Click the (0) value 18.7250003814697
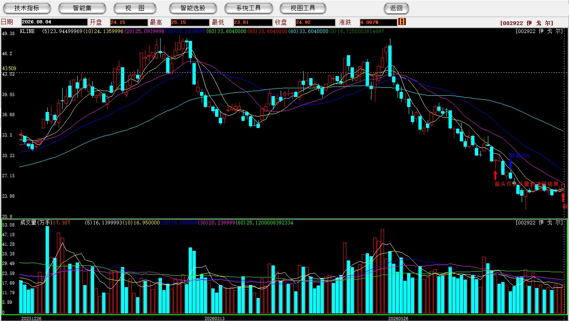569x321 pixels. (x=356, y=31)
